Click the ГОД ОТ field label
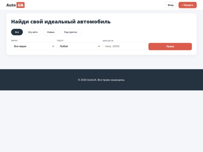The height and width of the screenshot is (152, 203). [x=60, y=41]
